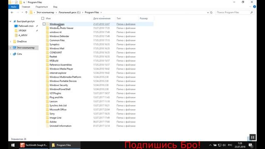The height and width of the screenshot is (149, 265).
Task: Click the Realtek folder icon
Action: (x=47, y=57)
